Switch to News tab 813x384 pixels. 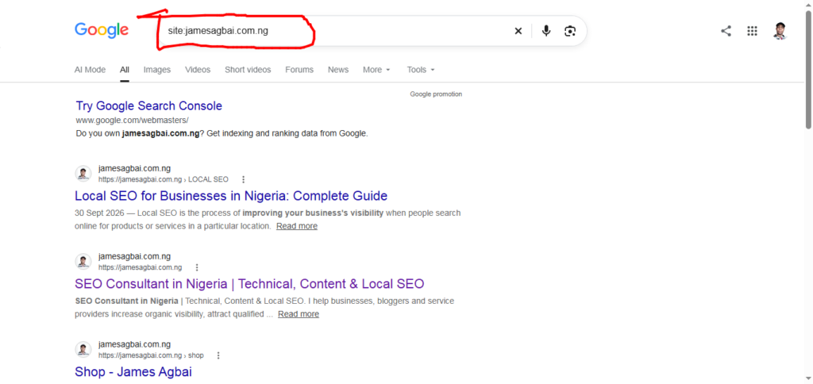338,70
